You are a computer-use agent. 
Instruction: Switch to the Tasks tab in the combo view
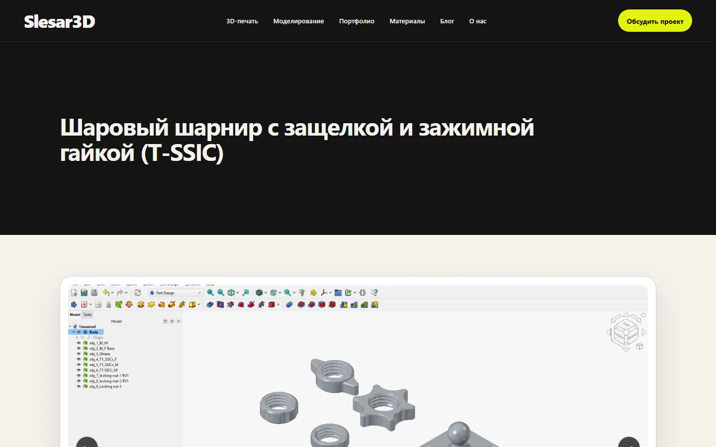(x=88, y=314)
